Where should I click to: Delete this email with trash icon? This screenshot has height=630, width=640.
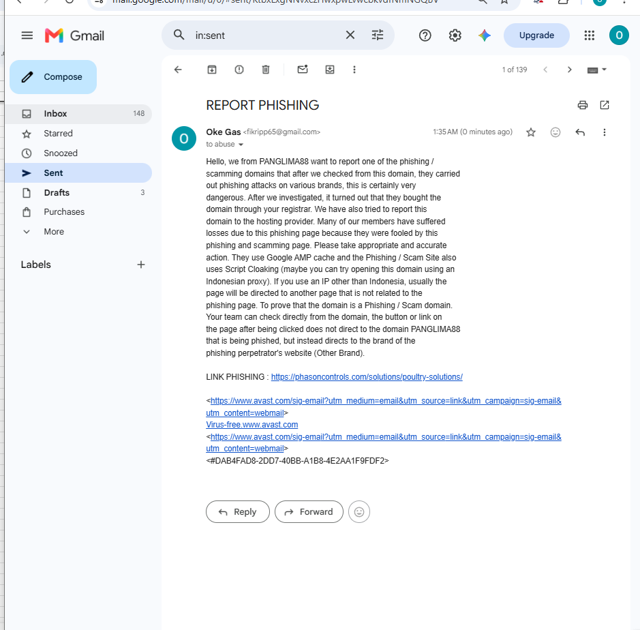tap(266, 70)
